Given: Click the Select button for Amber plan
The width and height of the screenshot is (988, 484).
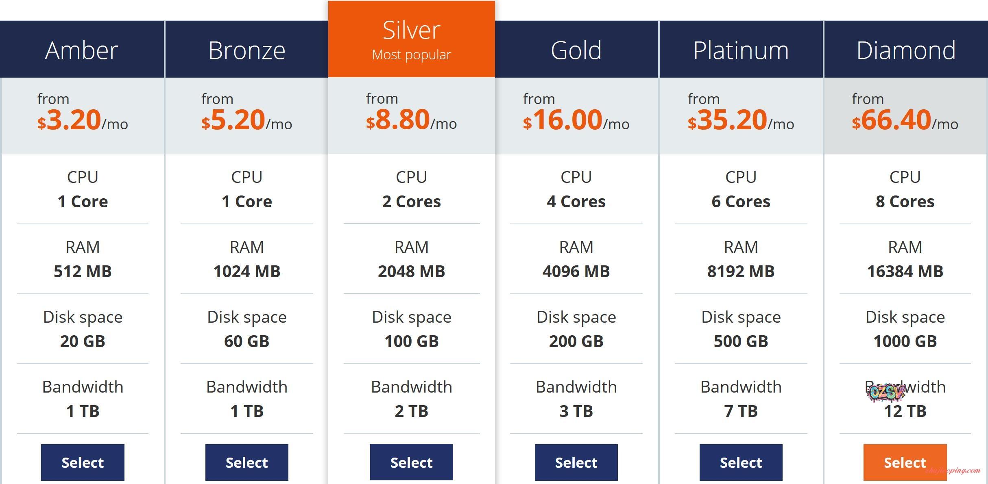Looking at the screenshot, I should click(x=83, y=462).
